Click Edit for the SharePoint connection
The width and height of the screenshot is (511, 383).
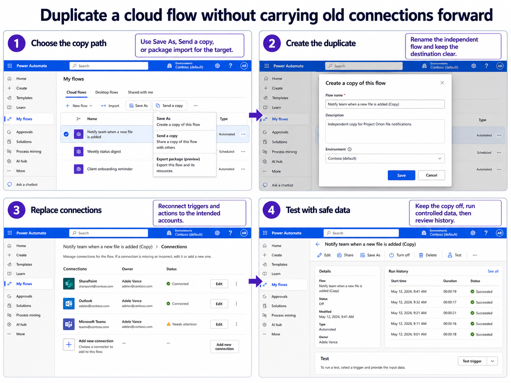(219, 284)
